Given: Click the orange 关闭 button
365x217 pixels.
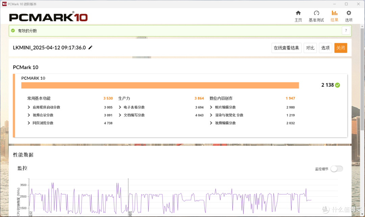Looking at the screenshot, I should click(x=341, y=48).
